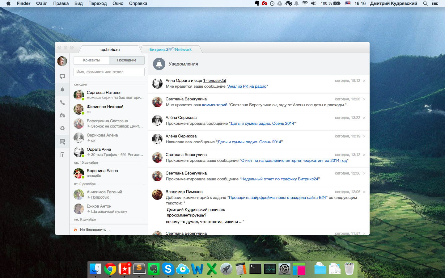Open the link "Анализ РК на радио"
Viewport: 445px width, 278px height.
[x=248, y=86]
